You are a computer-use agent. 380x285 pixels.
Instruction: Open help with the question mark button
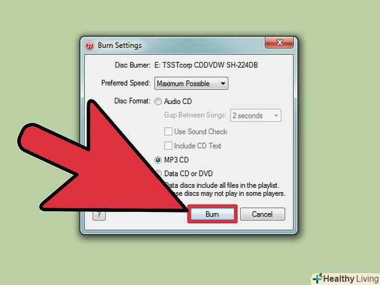[99, 215]
